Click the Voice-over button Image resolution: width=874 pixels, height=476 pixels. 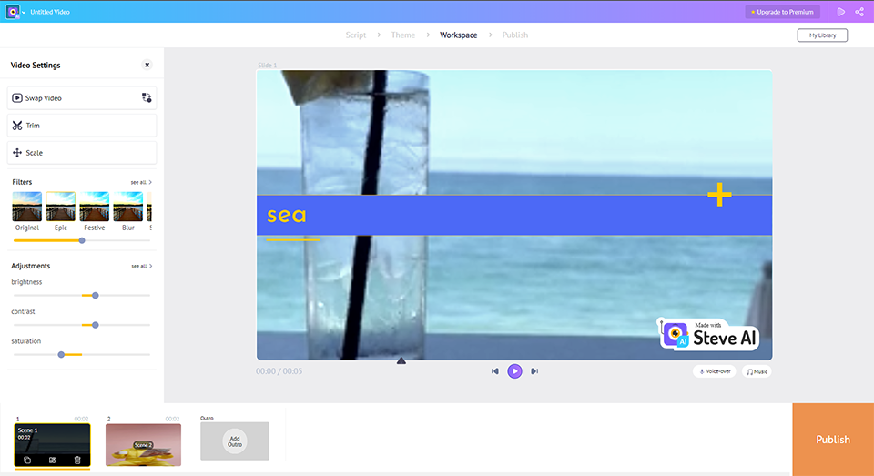coord(715,371)
